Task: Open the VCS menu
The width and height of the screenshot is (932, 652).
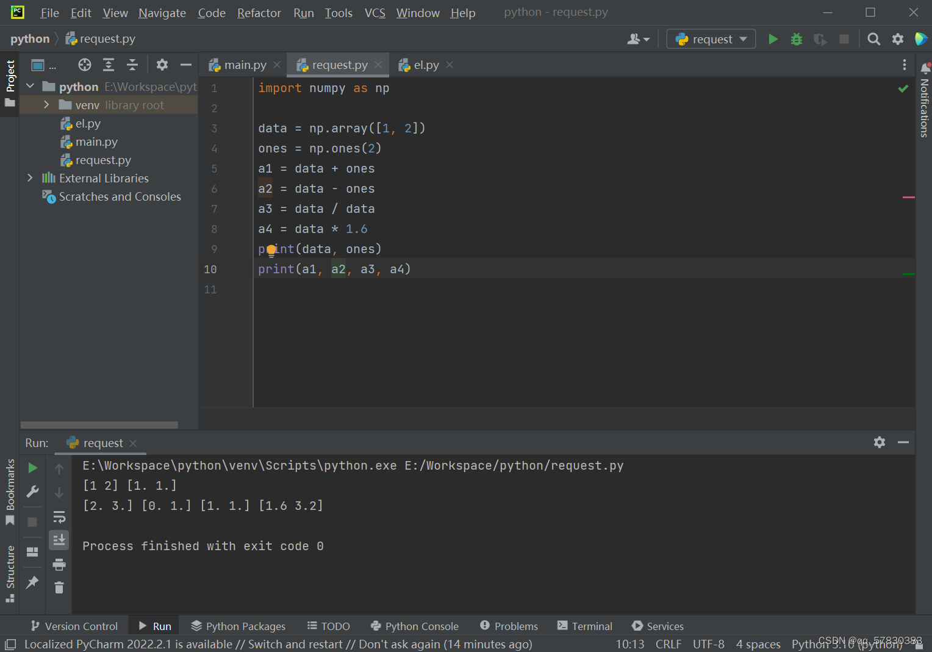Action: point(375,13)
